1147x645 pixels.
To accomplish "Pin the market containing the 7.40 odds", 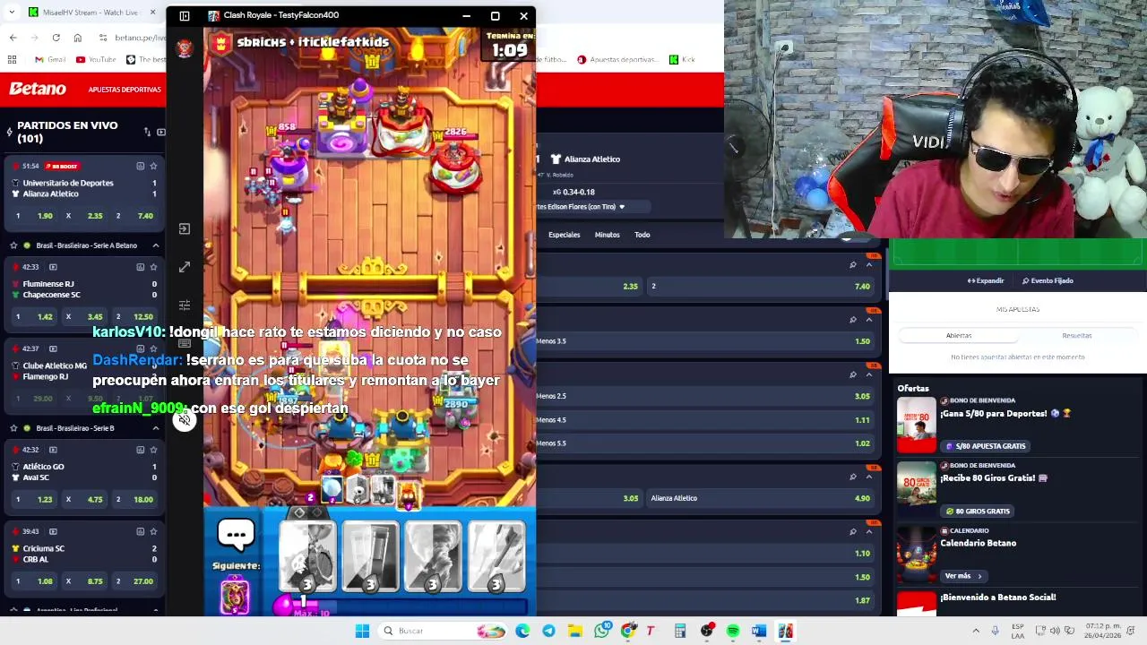I will 852,264.
